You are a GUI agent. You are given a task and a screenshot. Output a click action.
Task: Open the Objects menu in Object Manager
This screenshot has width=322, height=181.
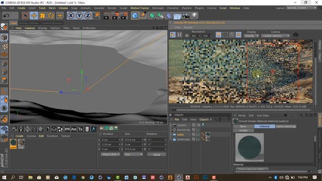click(x=204, y=120)
